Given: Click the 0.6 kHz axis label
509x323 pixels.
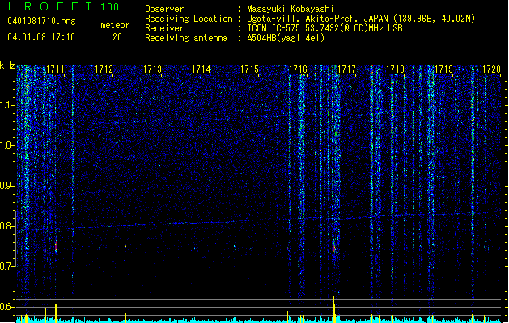Looking at the screenshot, I should tap(7, 307).
